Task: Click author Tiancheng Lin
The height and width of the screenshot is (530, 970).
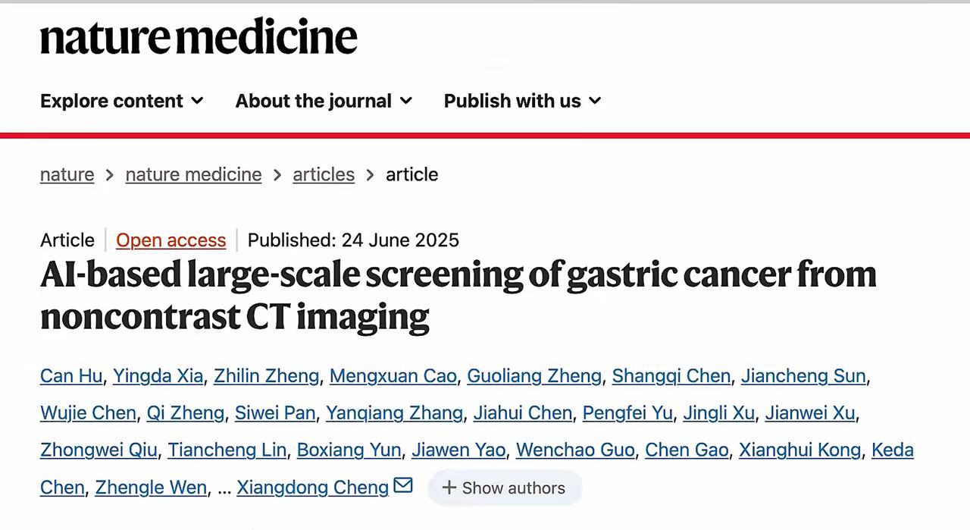Action: pyautogui.click(x=227, y=450)
